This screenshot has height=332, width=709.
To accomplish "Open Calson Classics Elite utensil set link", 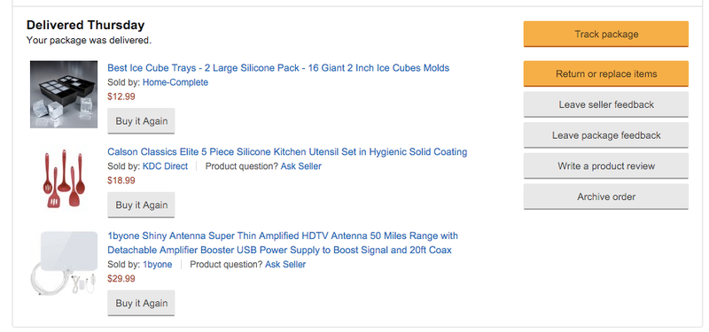I will (287, 151).
